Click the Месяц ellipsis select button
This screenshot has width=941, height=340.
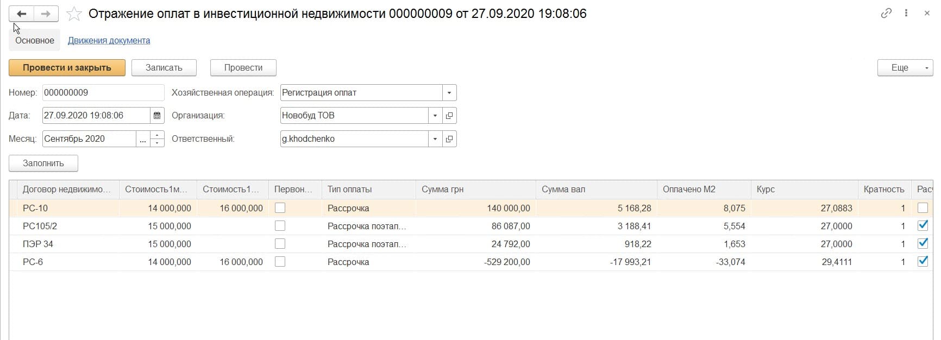click(x=143, y=139)
